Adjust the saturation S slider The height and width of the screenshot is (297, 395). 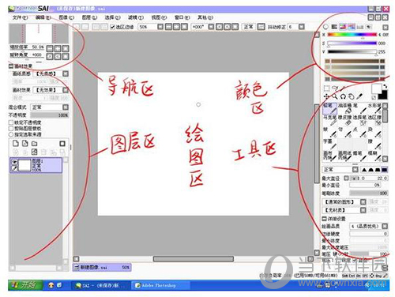[352, 43]
